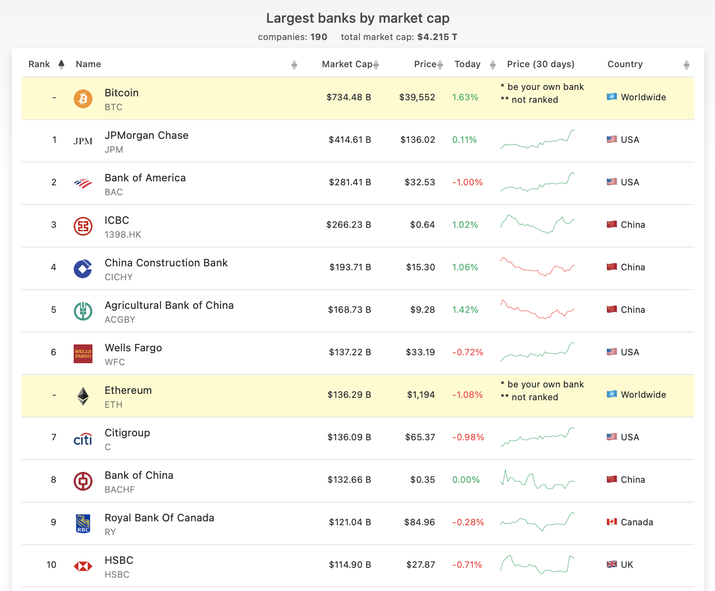Select the HSBC hexagon logo
The image size is (715, 591).
point(83,566)
